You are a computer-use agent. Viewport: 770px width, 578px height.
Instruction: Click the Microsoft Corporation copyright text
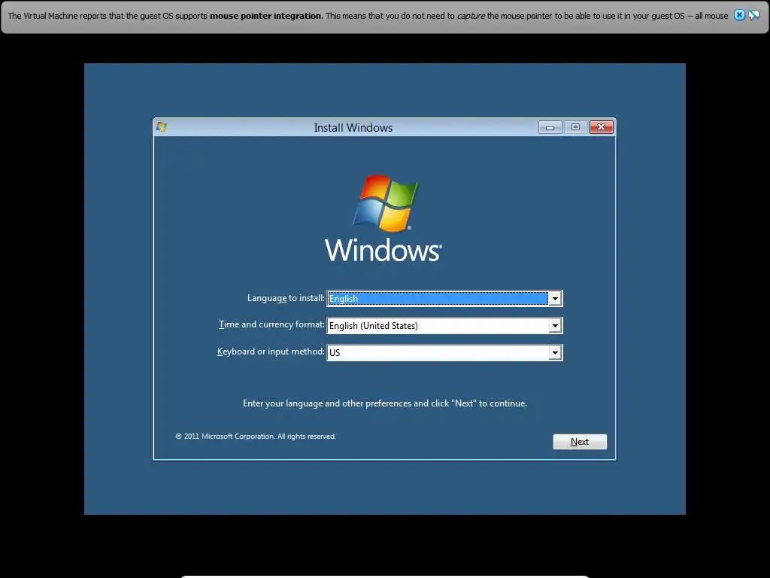click(256, 437)
